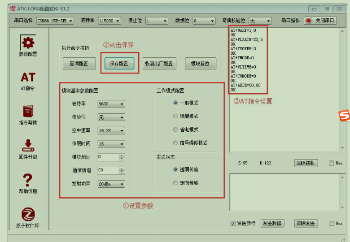
Task: Click the 模块地址 input field
Action: [108, 157]
